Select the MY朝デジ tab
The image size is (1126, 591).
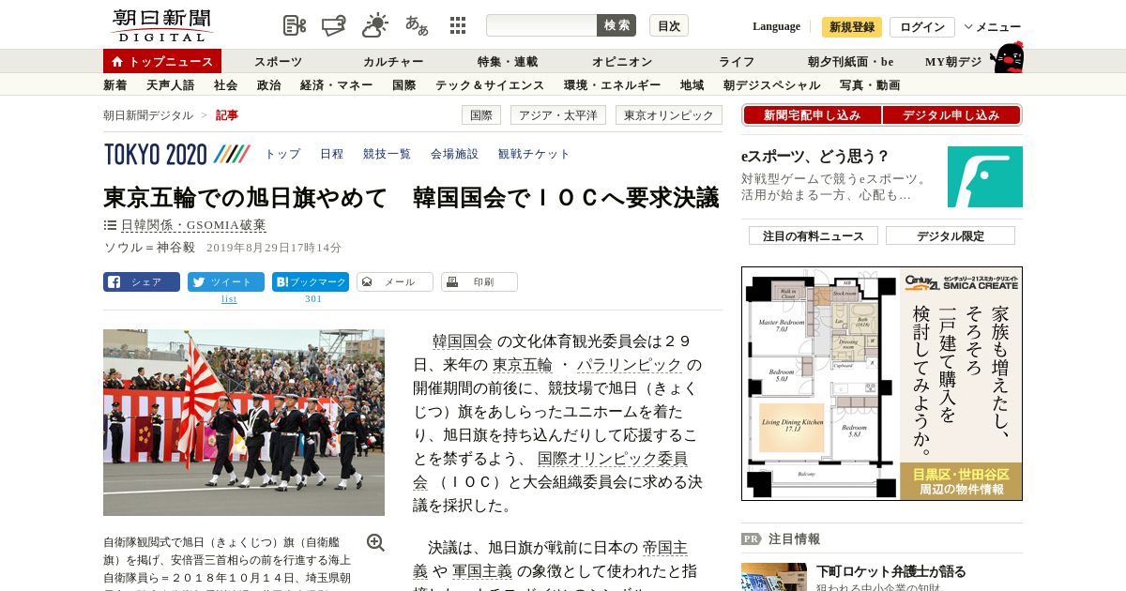click(953, 62)
